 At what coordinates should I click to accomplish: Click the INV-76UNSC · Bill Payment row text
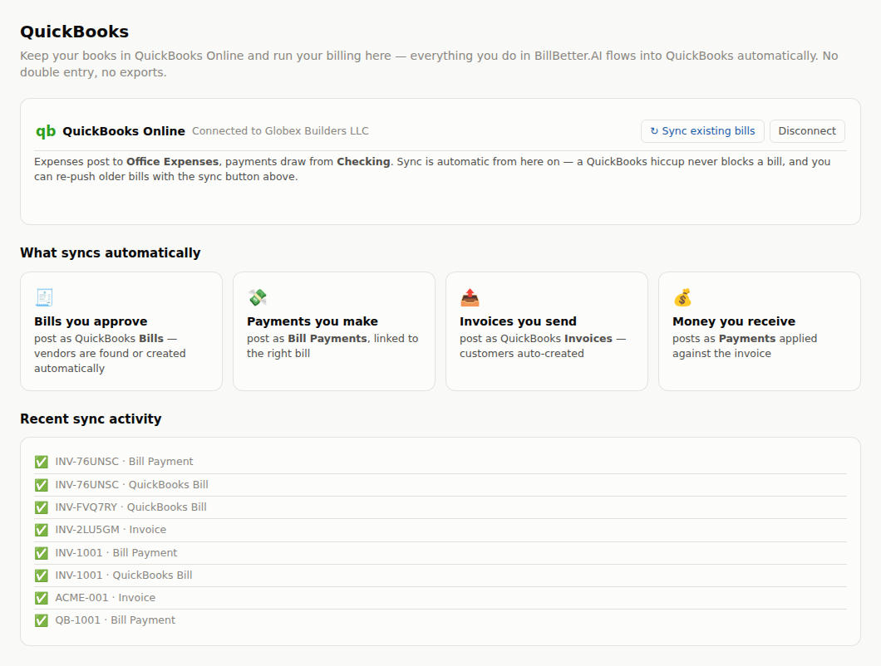(x=124, y=462)
